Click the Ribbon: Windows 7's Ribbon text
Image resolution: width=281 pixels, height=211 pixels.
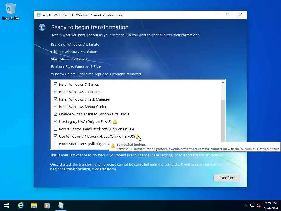coord(74,52)
